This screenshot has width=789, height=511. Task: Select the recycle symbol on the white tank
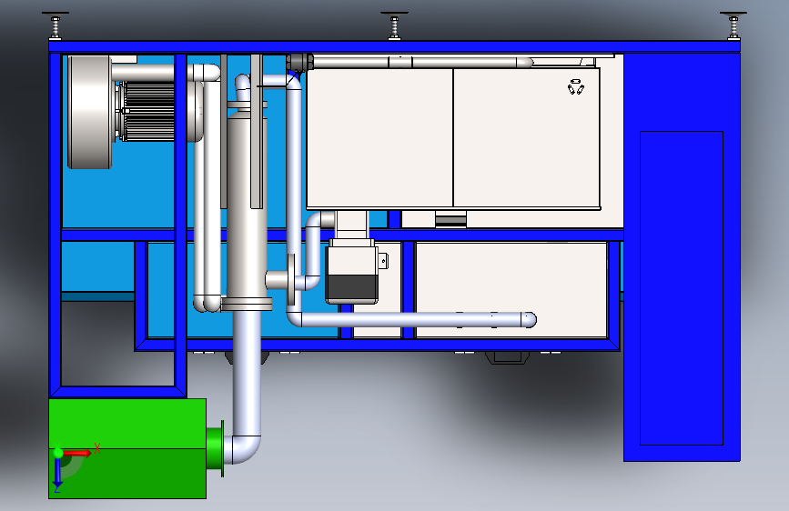576,86
